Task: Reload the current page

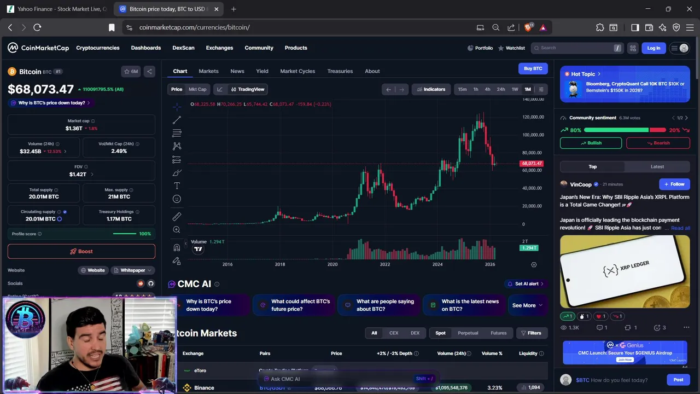Action: click(x=37, y=27)
